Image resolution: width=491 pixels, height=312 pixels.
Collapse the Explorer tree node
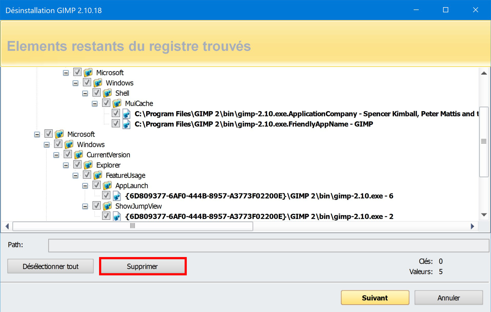[66, 165]
